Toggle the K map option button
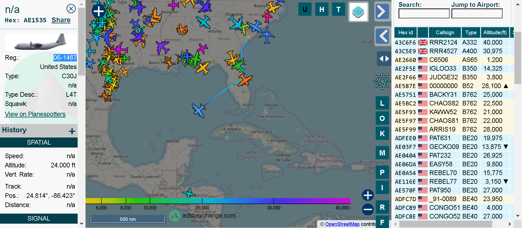 tap(382, 134)
